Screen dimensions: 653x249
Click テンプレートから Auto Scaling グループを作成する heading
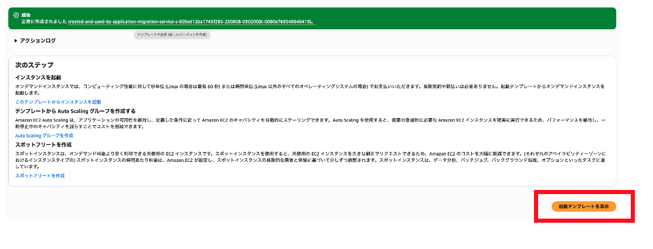coord(76,111)
